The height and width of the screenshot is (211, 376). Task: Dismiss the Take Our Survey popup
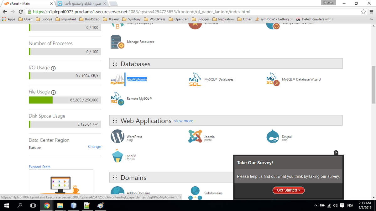(x=336, y=153)
